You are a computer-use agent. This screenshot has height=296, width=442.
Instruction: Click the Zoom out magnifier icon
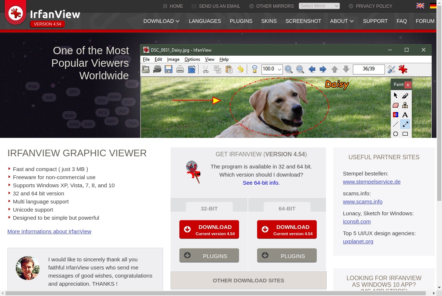click(300, 69)
